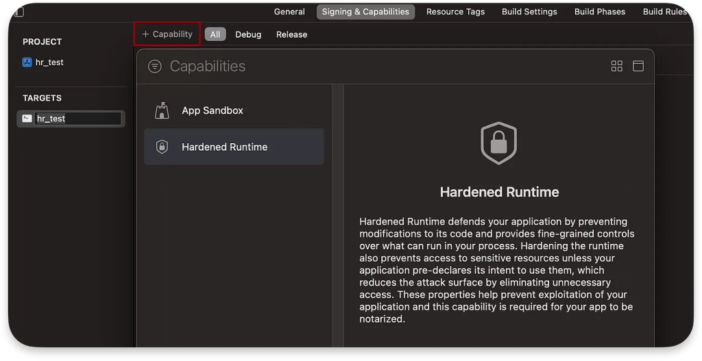The width and height of the screenshot is (702, 361).
Task: Switch to Build Settings tab
Action: pyautogui.click(x=529, y=12)
